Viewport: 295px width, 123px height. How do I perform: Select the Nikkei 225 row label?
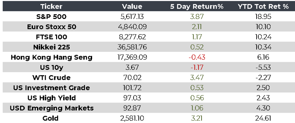pos(51,47)
